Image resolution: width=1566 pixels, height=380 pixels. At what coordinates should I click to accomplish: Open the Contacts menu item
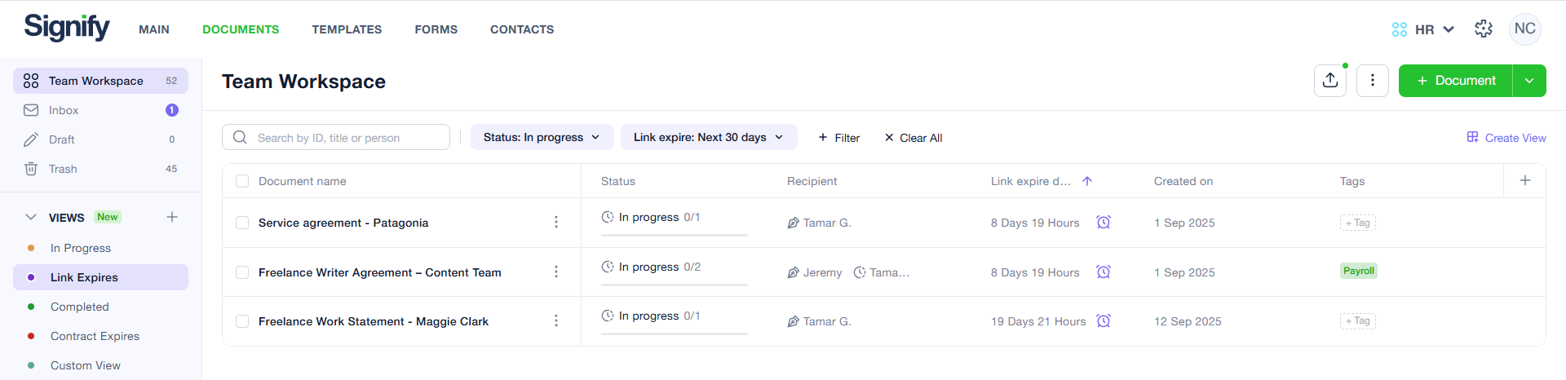coord(522,29)
